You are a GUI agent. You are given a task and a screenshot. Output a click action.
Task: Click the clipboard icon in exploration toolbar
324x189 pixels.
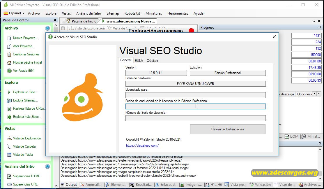(x=63, y=28)
